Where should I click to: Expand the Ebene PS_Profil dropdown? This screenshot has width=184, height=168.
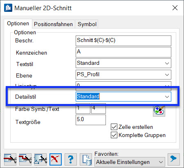(123, 75)
